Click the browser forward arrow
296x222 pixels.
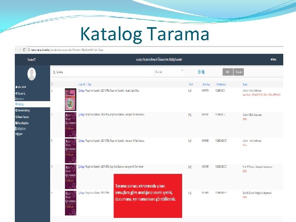click(x=20, y=50)
